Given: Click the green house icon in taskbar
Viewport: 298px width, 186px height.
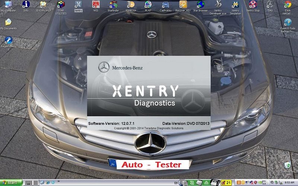Looking at the screenshot, I should 206,183.
